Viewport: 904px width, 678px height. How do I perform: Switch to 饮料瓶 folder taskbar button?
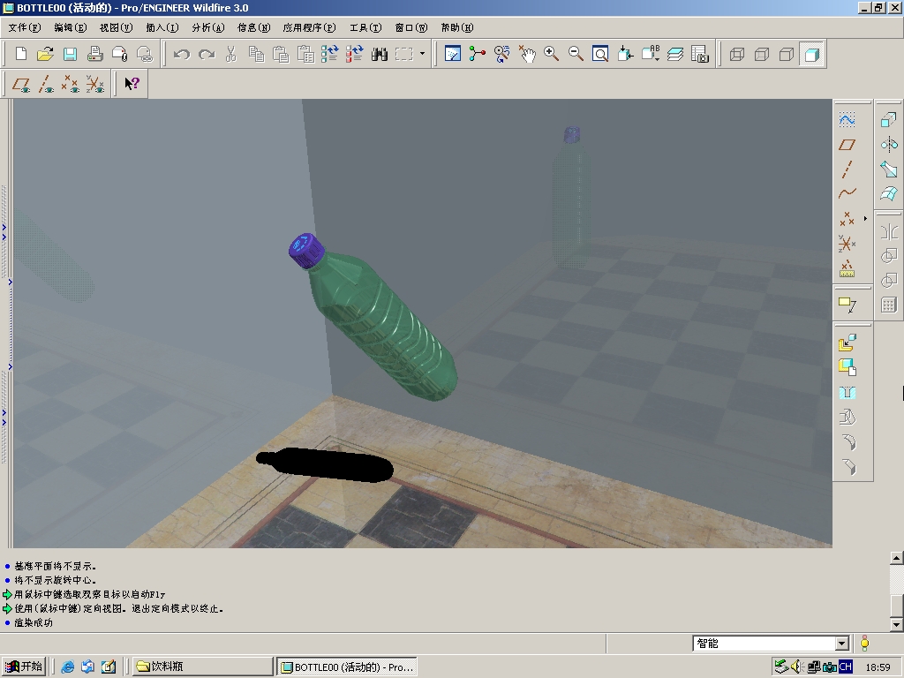(x=203, y=667)
